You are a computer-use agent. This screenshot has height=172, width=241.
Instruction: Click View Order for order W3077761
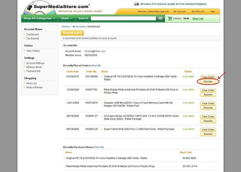[x=208, y=90]
